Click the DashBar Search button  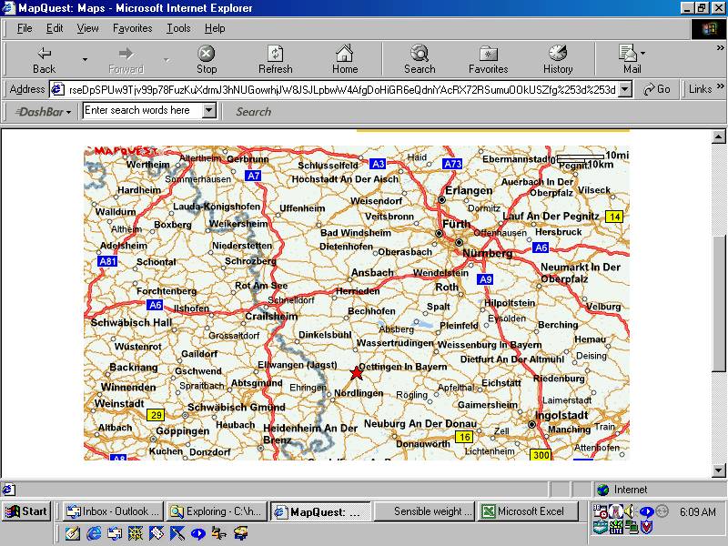click(x=253, y=112)
